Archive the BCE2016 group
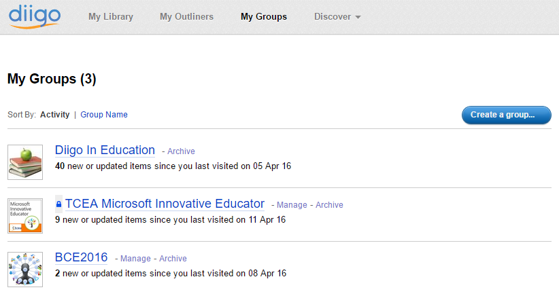 (173, 259)
